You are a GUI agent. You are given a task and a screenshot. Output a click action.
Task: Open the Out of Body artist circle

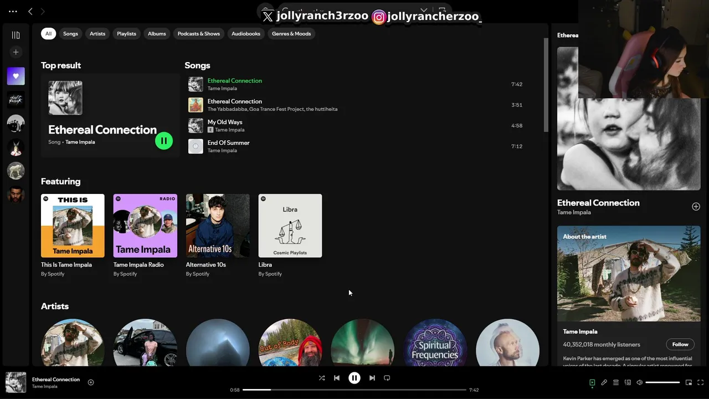click(x=290, y=342)
